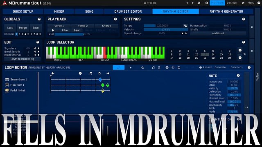Open help for the Playback panel
This screenshot has height=147, width=262.
(115, 19)
